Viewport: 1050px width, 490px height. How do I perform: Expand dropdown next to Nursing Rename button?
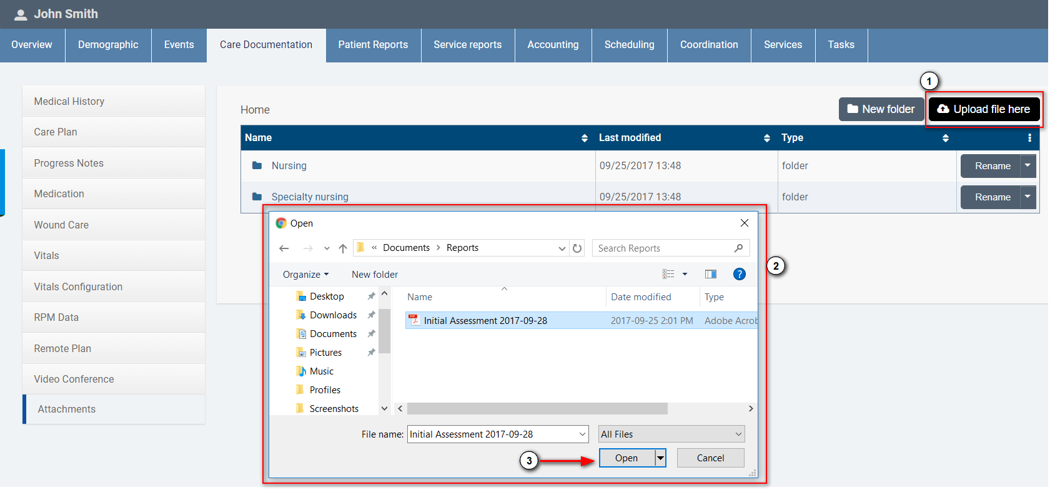point(1028,166)
